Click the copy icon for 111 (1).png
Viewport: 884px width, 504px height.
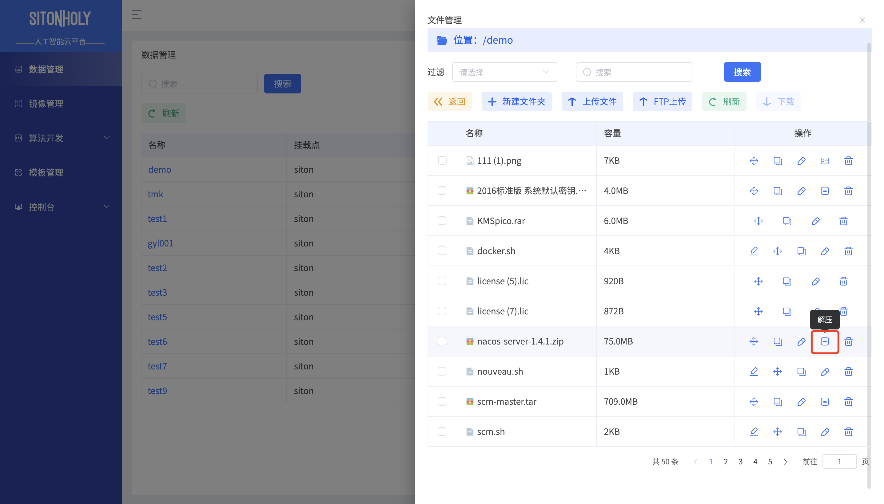point(778,161)
